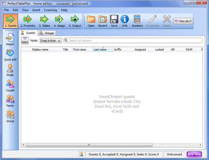The image size is (209, 160).
Task: Open the 'How do I?' dropdown
Action: [183, 21]
